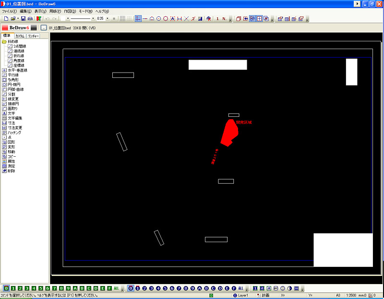This screenshot has height=299, width=384.
Task: Click the New file icon
Action: pyautogui.click(x=6, y=19)
